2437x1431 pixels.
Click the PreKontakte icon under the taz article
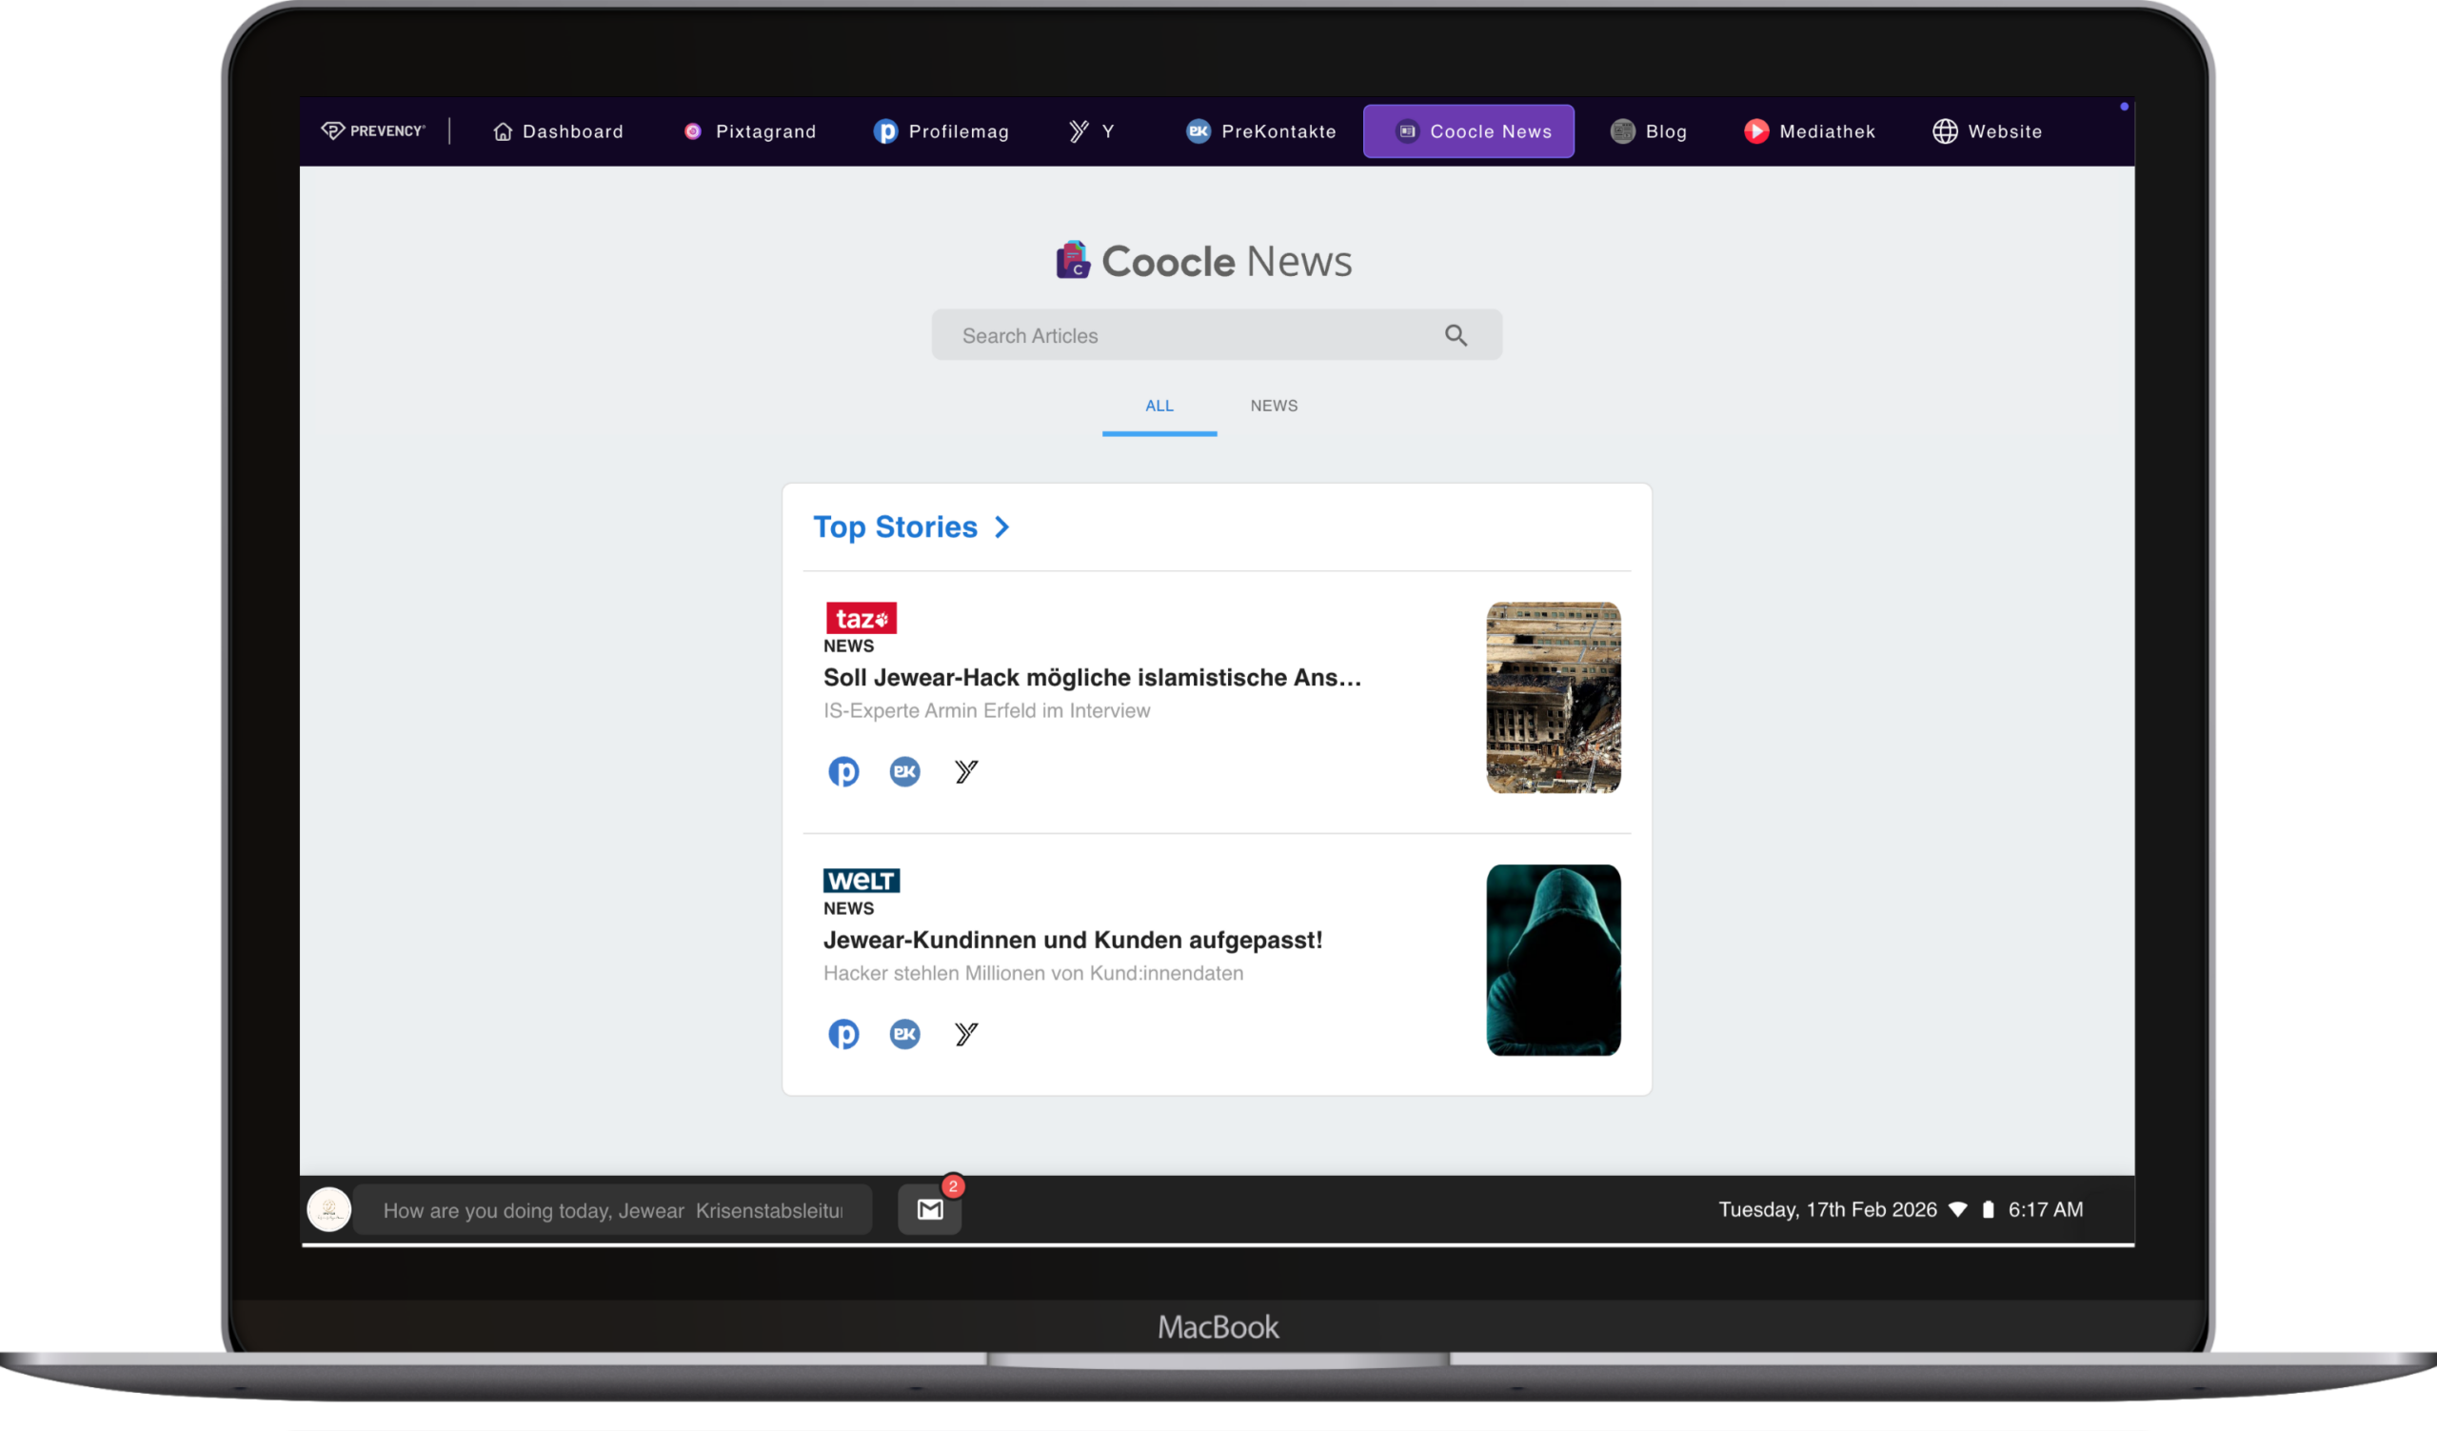coord(904,771)
